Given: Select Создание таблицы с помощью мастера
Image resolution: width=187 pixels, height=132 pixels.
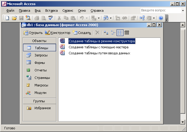Looking at the screenshot, I should tap(99, 47).
